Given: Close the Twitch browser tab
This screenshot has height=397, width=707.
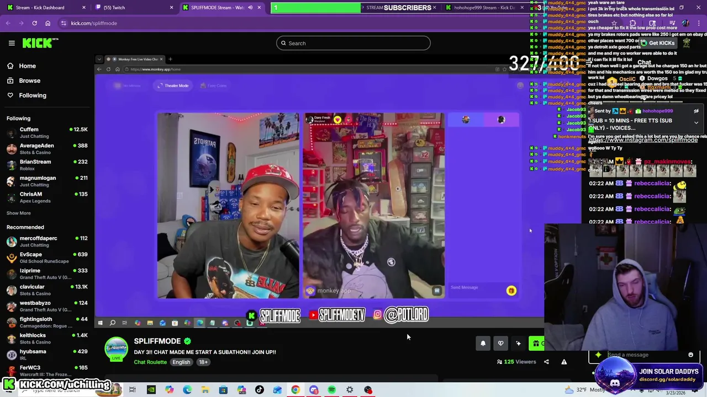Looking at the screenshot, I should tap(171, 7).
